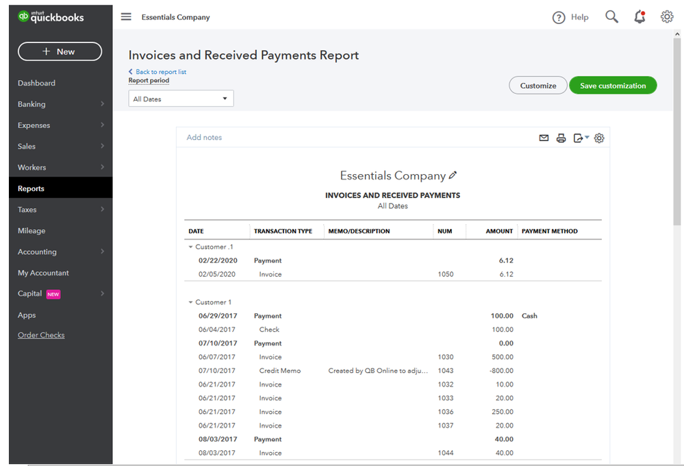Open invoice number 1036

pyautogui.click(x=445, y=412)
